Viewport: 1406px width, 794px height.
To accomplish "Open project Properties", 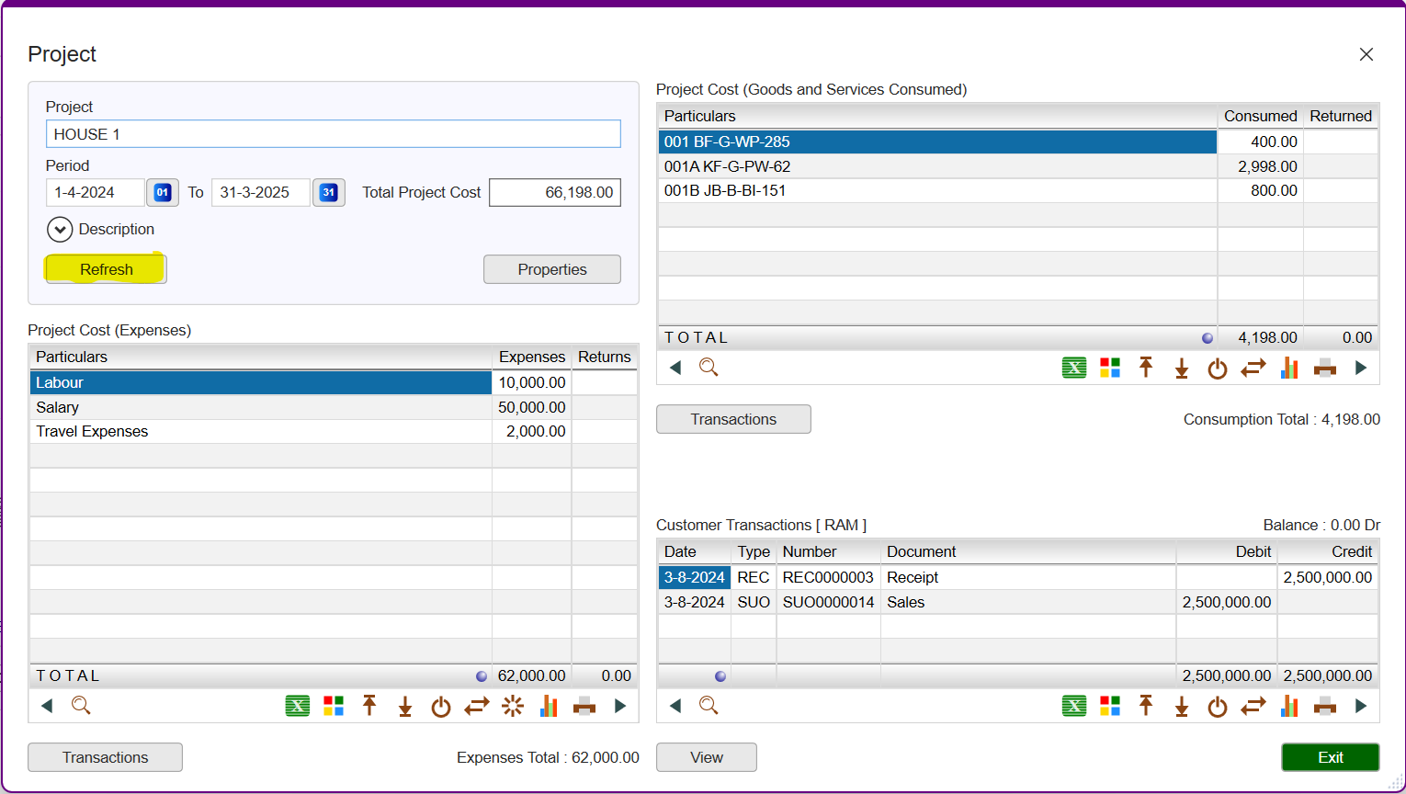I will [551, 269].
